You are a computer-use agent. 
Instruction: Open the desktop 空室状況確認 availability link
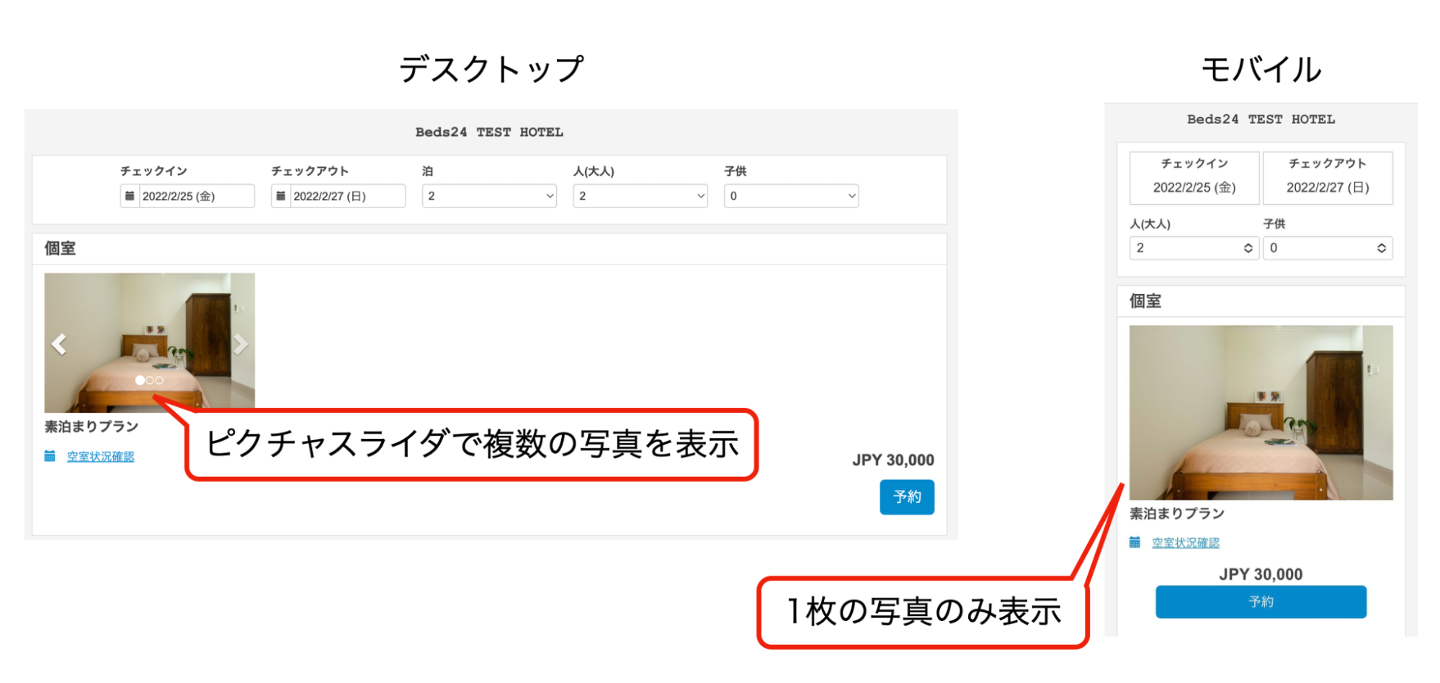pyautogui.click(x=101, y=457)
